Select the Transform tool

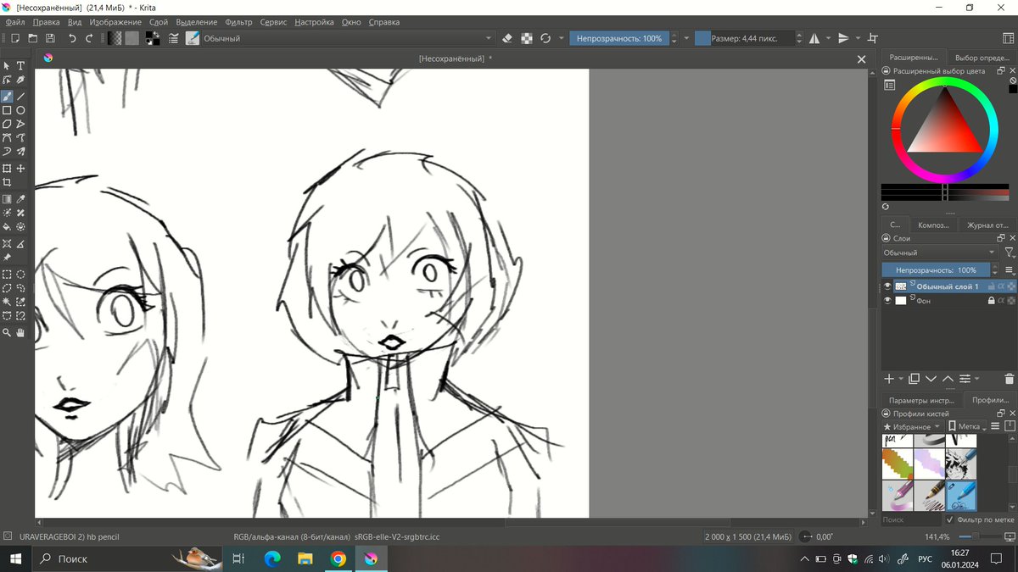click(7, 169)
